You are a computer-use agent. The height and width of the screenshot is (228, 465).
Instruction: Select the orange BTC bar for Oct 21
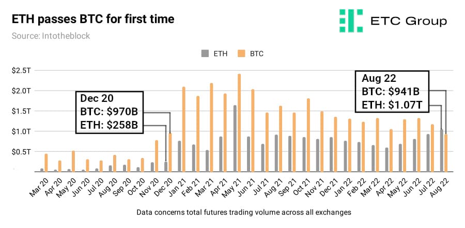coord(308,135)
